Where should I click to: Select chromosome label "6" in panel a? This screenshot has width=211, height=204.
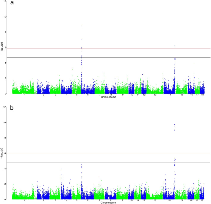tap(88, 95)
